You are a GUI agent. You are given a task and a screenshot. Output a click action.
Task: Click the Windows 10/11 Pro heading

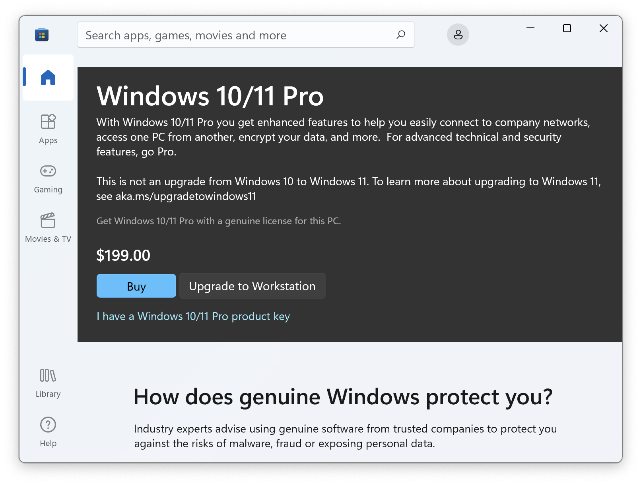(x=210, y=96)
